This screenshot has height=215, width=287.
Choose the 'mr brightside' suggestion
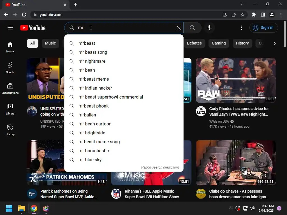(124, 133)
